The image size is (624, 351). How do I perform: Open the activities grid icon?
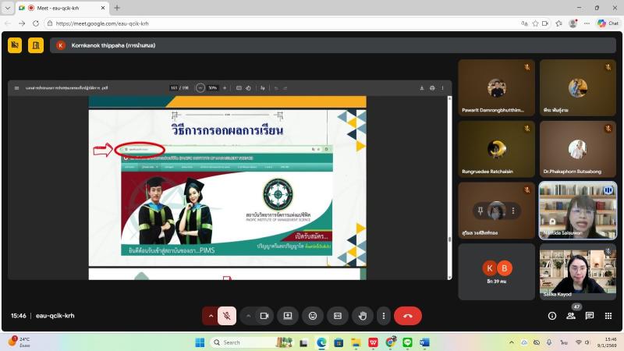[x=608, y=316]
